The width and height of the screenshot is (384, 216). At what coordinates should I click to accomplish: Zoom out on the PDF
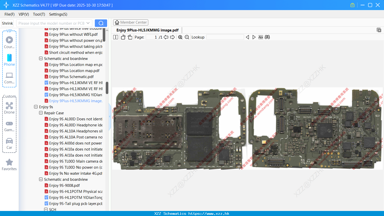(x=187, y=37)
